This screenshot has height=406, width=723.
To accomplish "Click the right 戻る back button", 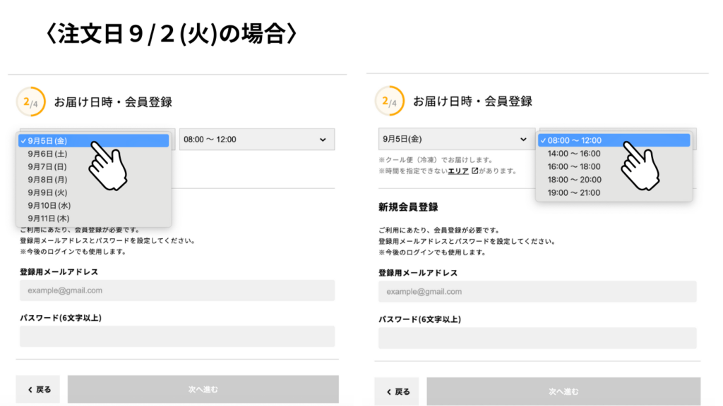I will click(x=397, y=392).
